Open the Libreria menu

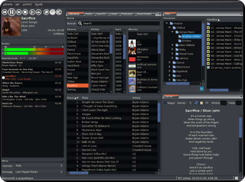[7, 4]
